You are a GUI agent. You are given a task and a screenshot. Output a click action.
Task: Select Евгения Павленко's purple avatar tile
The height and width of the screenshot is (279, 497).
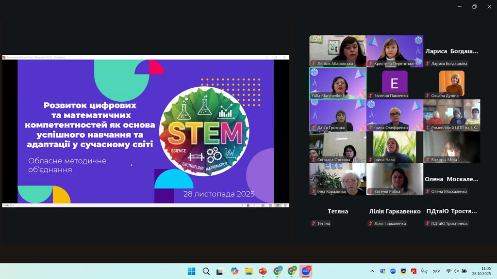click(395, 83)
